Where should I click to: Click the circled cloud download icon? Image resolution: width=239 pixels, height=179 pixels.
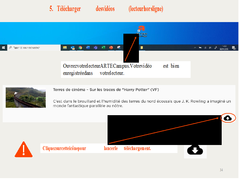(228, 118)
